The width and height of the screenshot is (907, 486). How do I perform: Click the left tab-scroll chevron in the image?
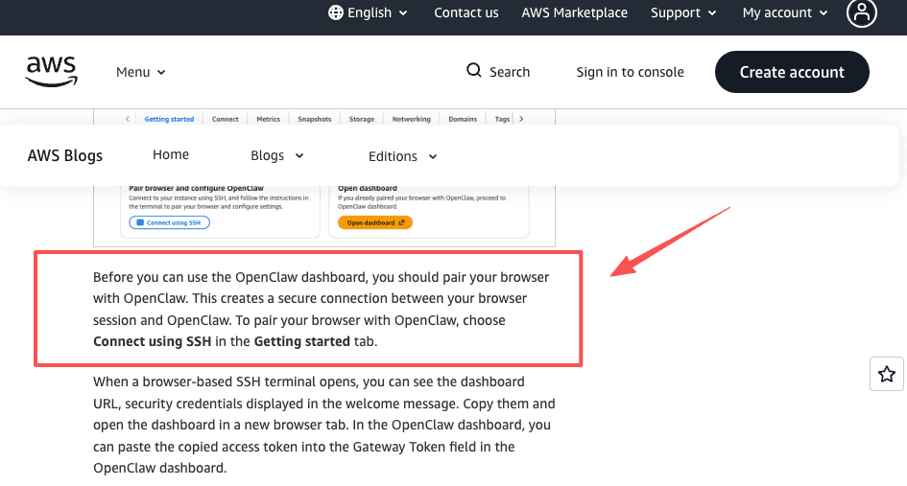point(128,119)
